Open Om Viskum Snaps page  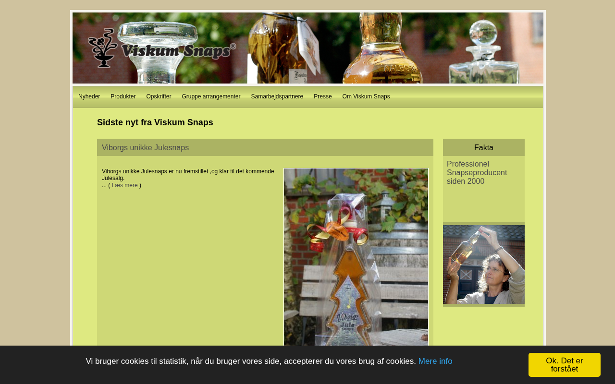tap(366, 96)
